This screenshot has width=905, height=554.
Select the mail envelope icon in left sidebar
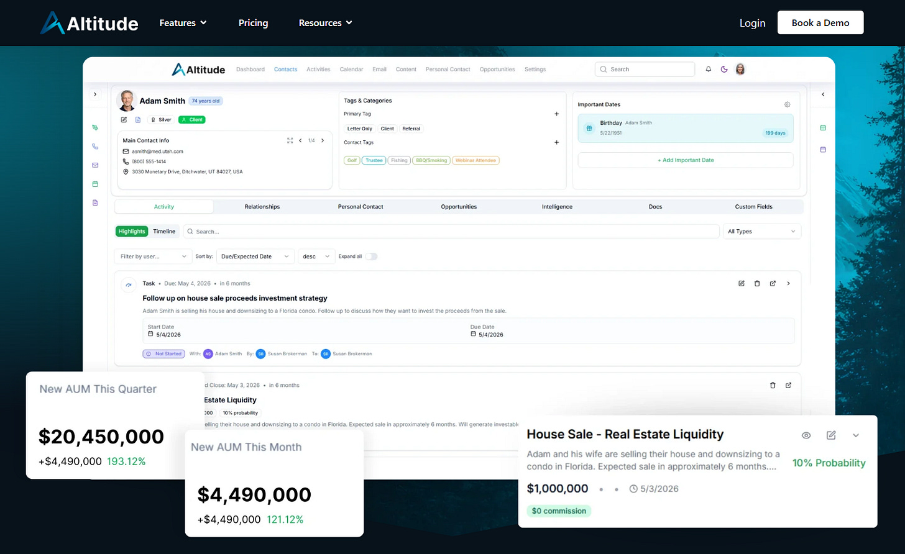point(95,165)
